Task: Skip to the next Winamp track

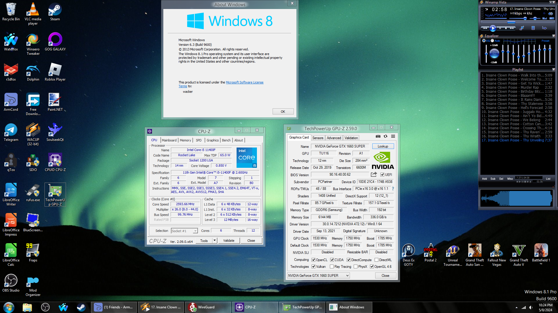Action: tap(512, 28)
